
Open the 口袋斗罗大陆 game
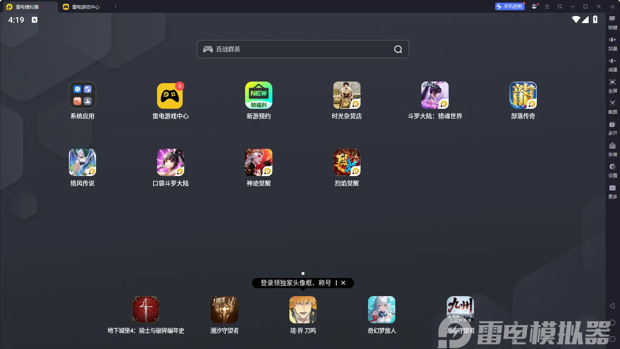171,162
